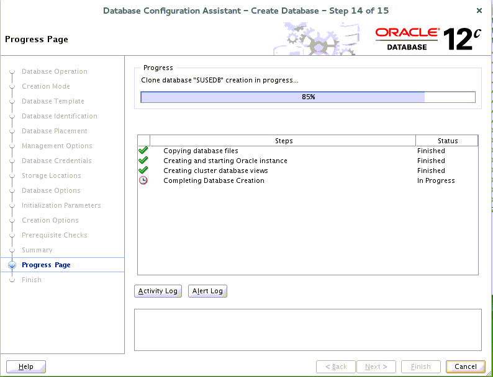The width and height of the screenshot is (493, 377).
Task: Select the Progress Page step in sidebar
Action: pyautogui.click(x=46, y=265)
